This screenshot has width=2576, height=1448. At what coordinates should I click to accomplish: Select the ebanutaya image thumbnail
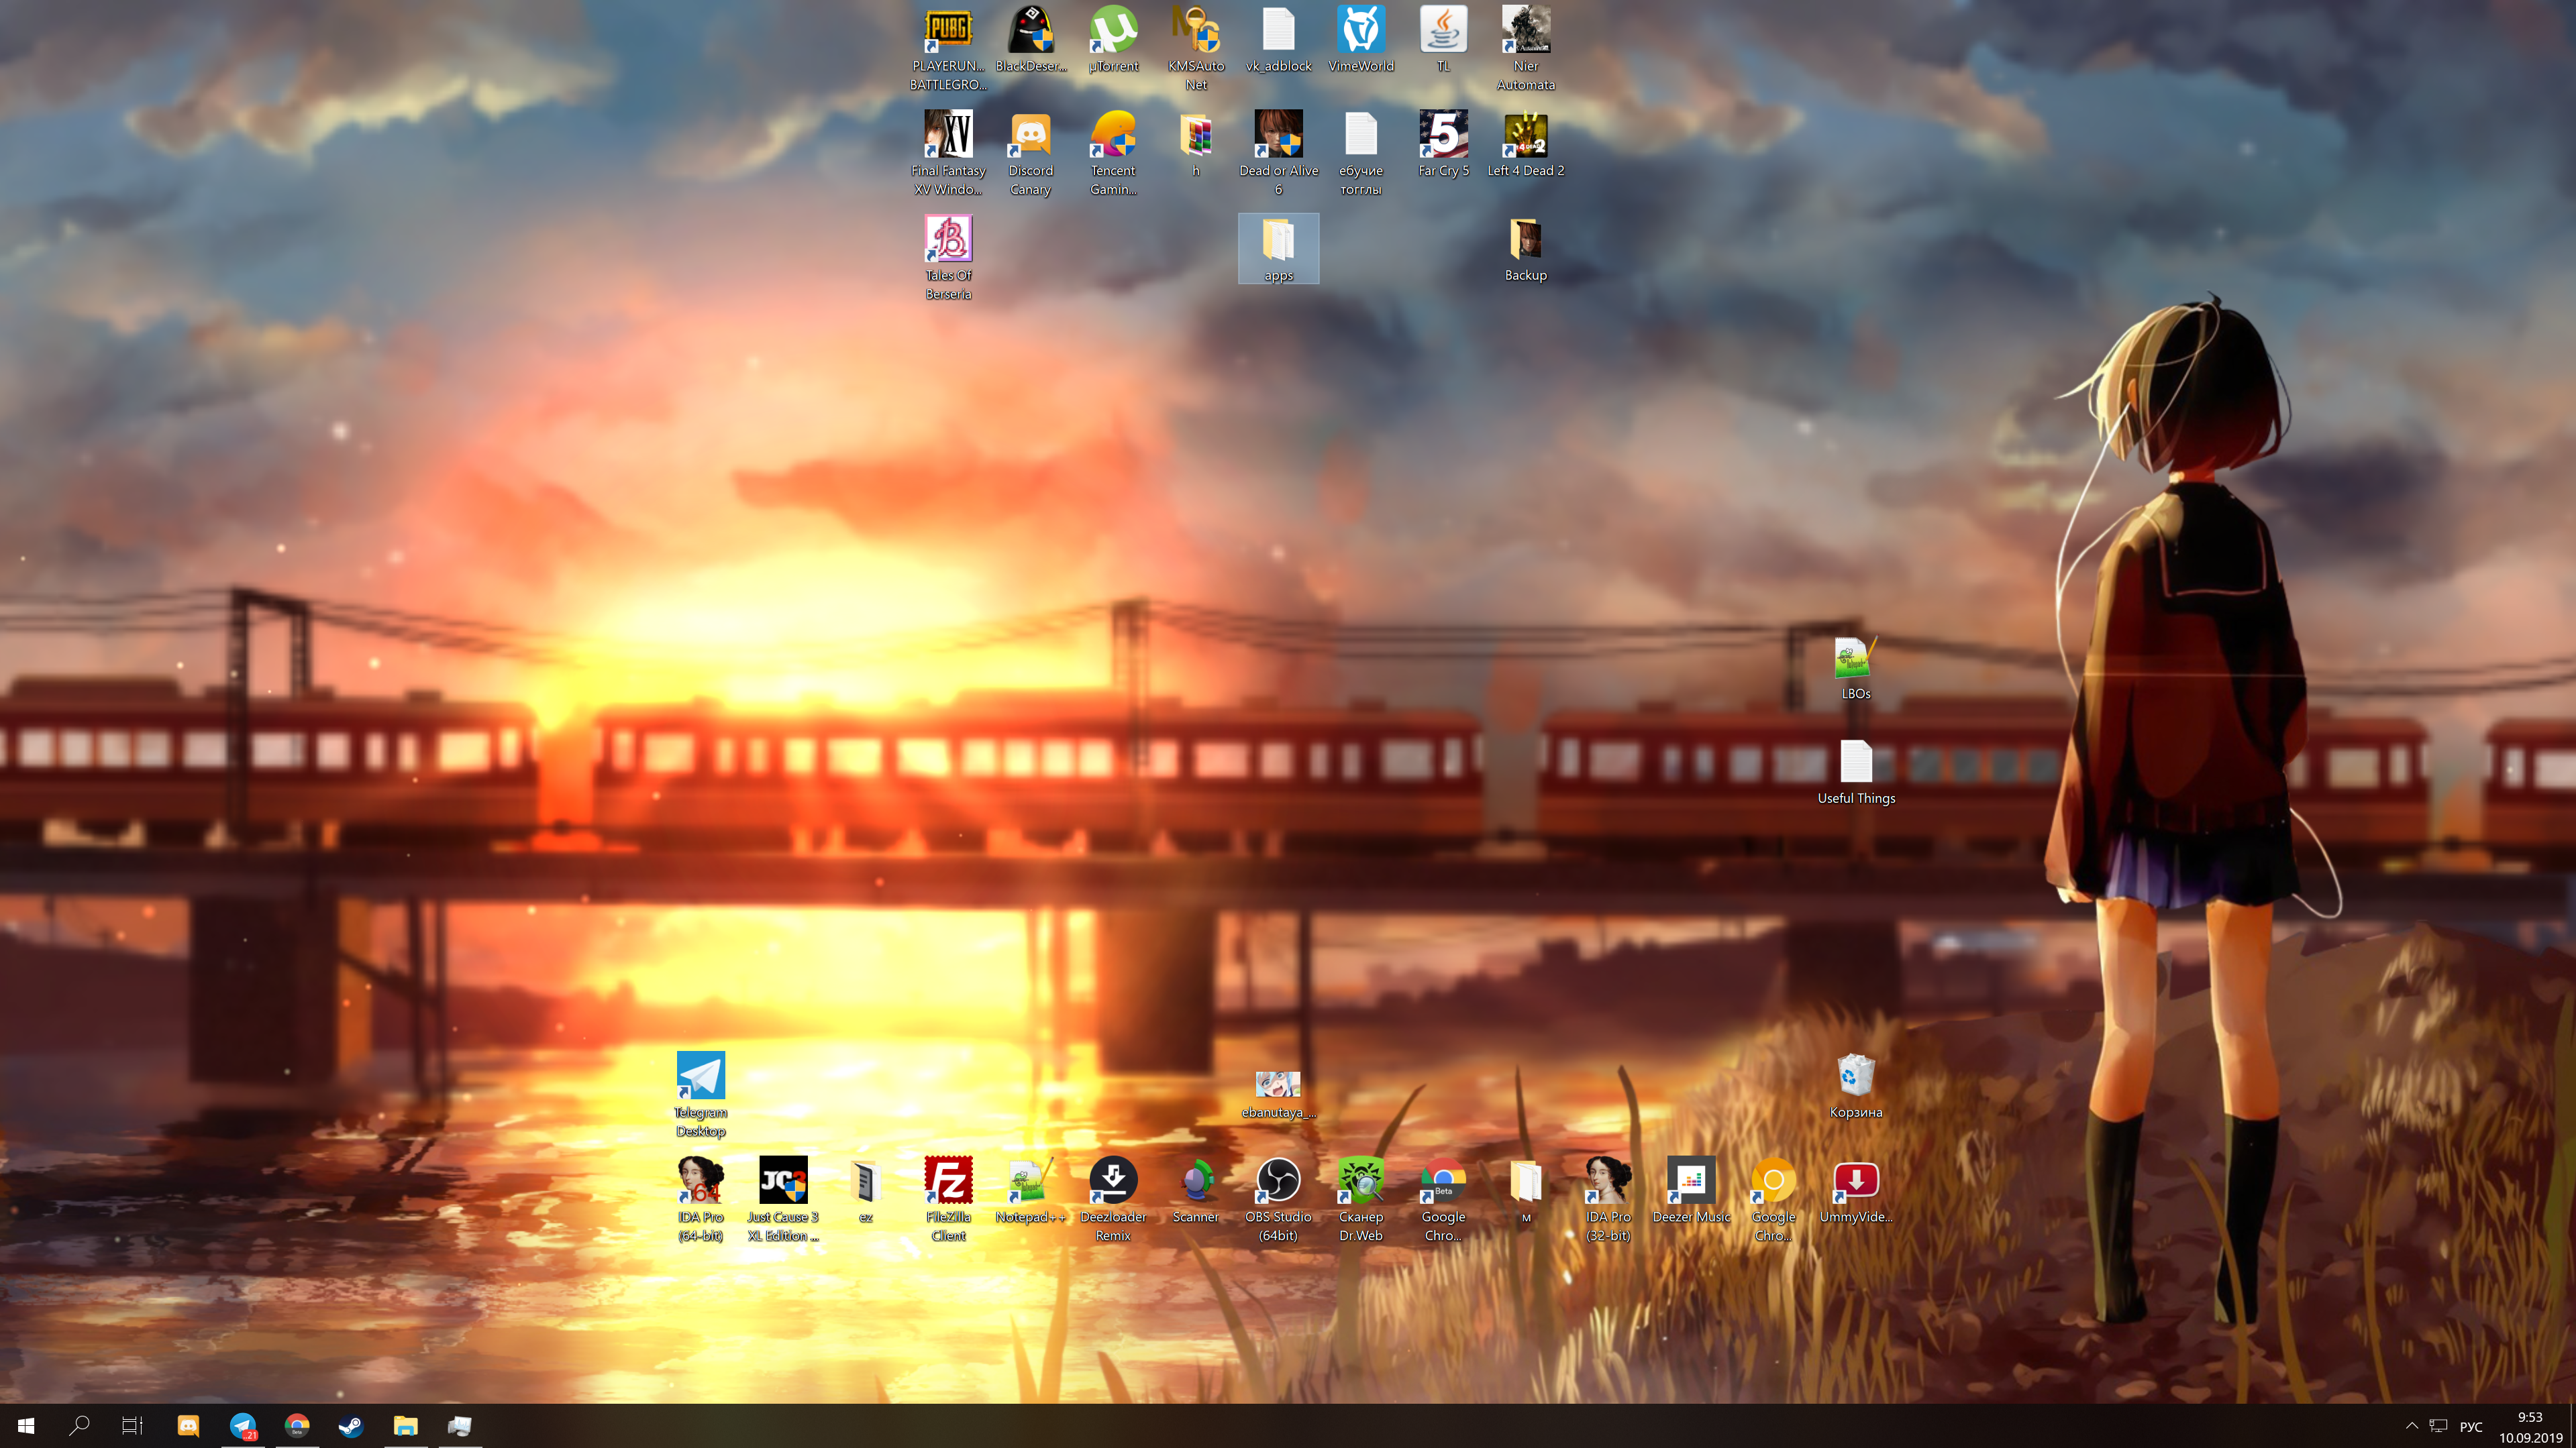click(1278, 1093)
